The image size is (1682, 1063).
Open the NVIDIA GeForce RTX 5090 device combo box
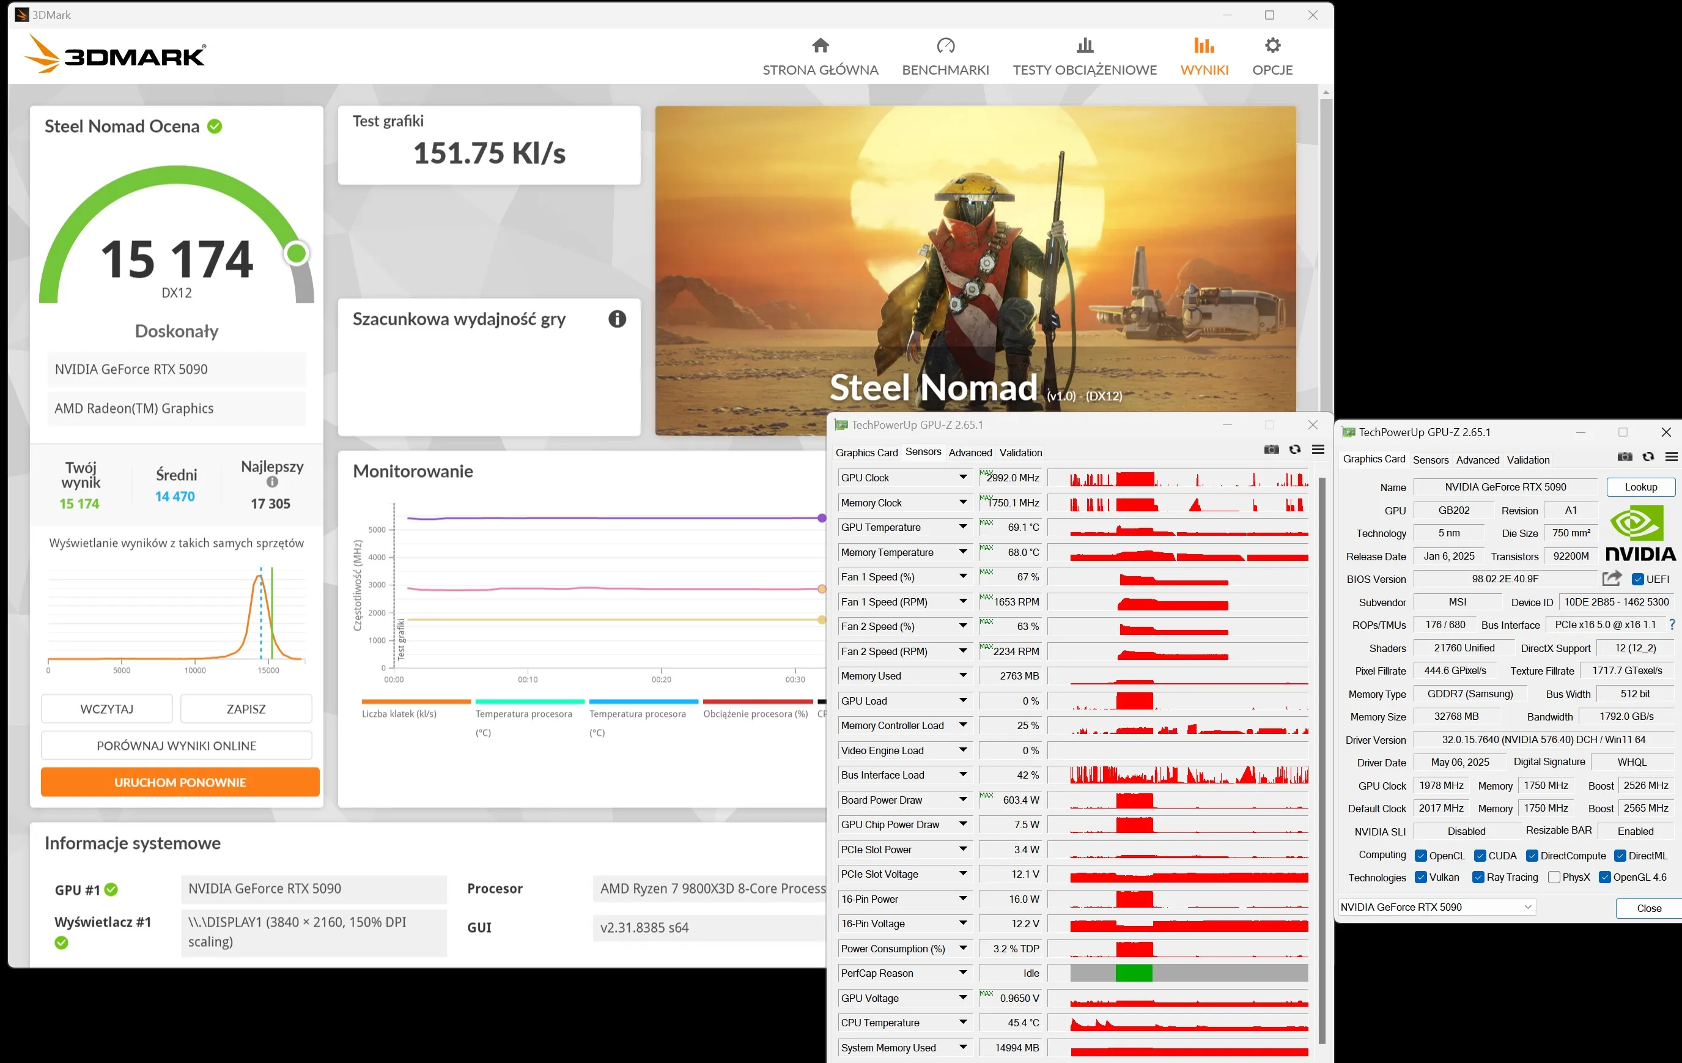1436,907
